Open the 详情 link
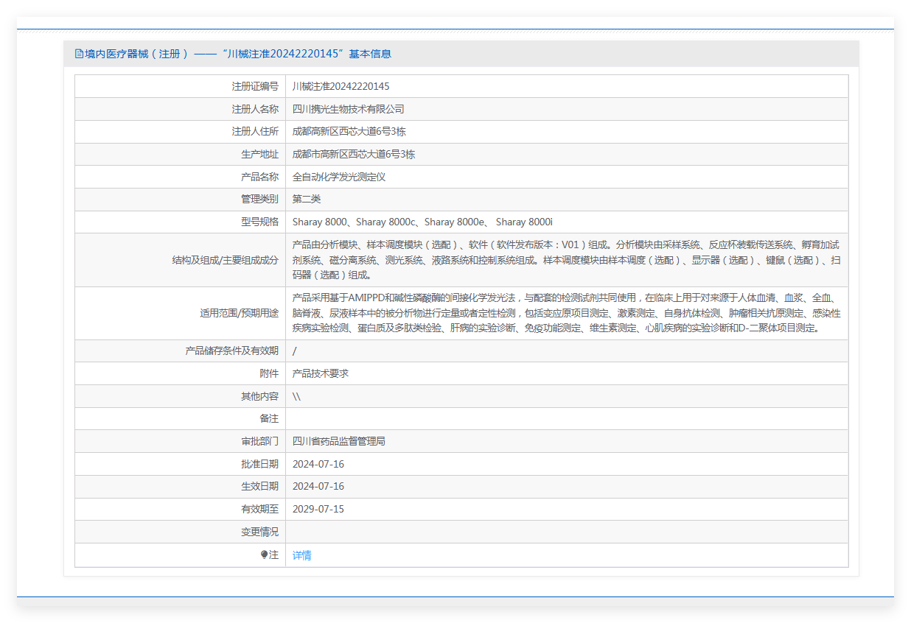The image size is (911, 623). (302, 555)
